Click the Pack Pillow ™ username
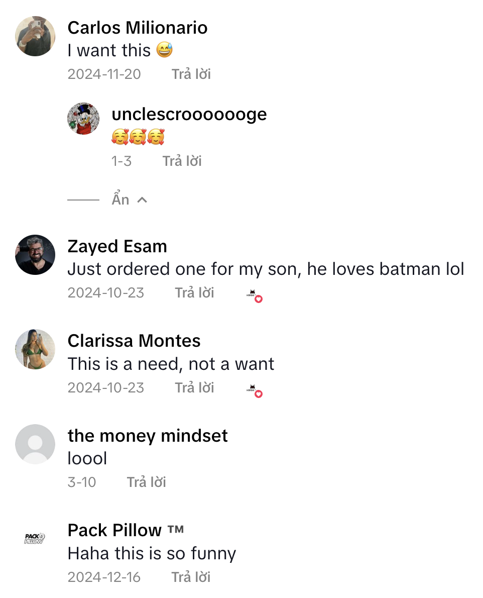 pyautogui.click(x=126, y=530)
